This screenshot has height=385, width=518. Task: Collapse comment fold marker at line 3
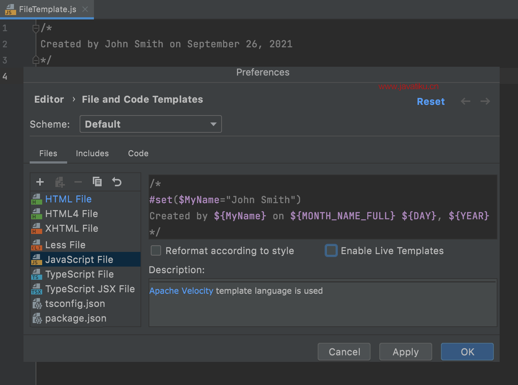point(36,60)
